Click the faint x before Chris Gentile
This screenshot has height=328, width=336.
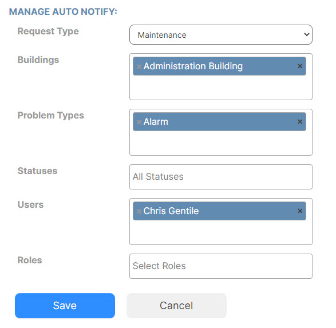click(139, 211)
